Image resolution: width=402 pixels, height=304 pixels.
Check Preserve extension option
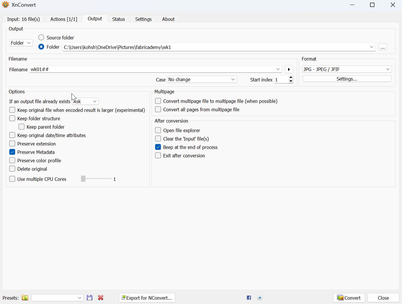pyautogui.click(x=12, y=143)
